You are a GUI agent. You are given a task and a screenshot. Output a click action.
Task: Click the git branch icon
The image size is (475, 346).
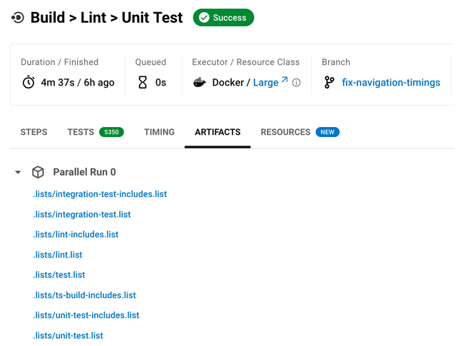[x=330, y=83]
